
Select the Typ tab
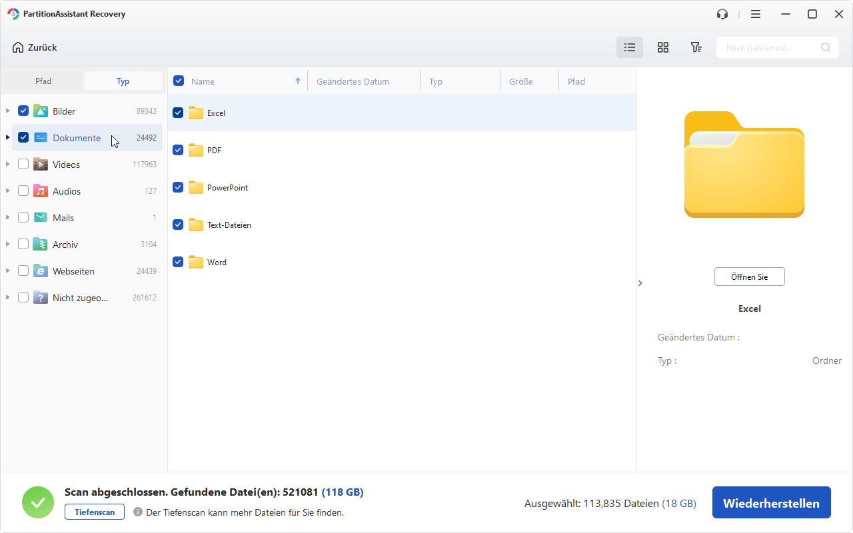pos(123,81)
